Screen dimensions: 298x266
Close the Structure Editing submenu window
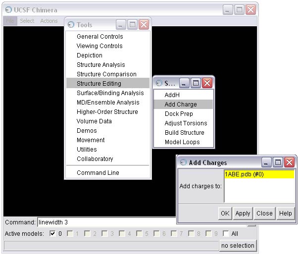coord(207,83)
